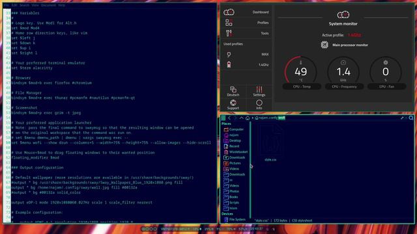Go back in the file manager
This screenshot has height=234, width=417.
[229, 118]
